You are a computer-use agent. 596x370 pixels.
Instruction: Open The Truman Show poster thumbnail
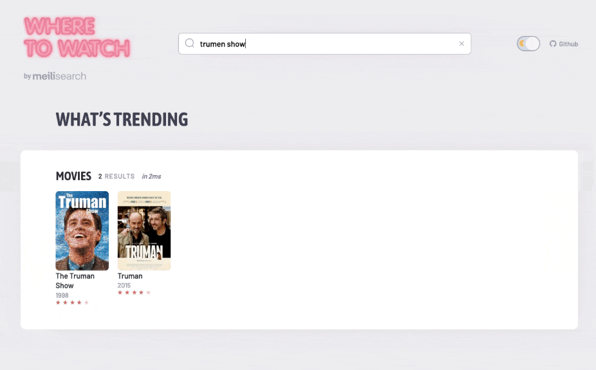82,230
